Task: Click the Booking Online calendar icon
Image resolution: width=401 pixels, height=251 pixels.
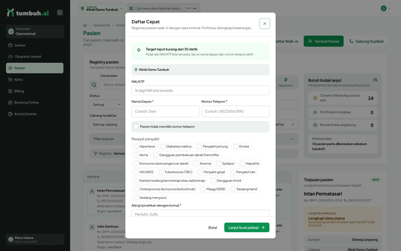Action: point(10,102)
